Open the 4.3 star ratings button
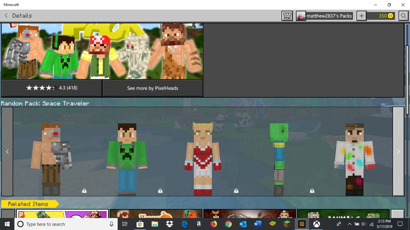Screen dimensions: 410x230 [x=52, y=88]
